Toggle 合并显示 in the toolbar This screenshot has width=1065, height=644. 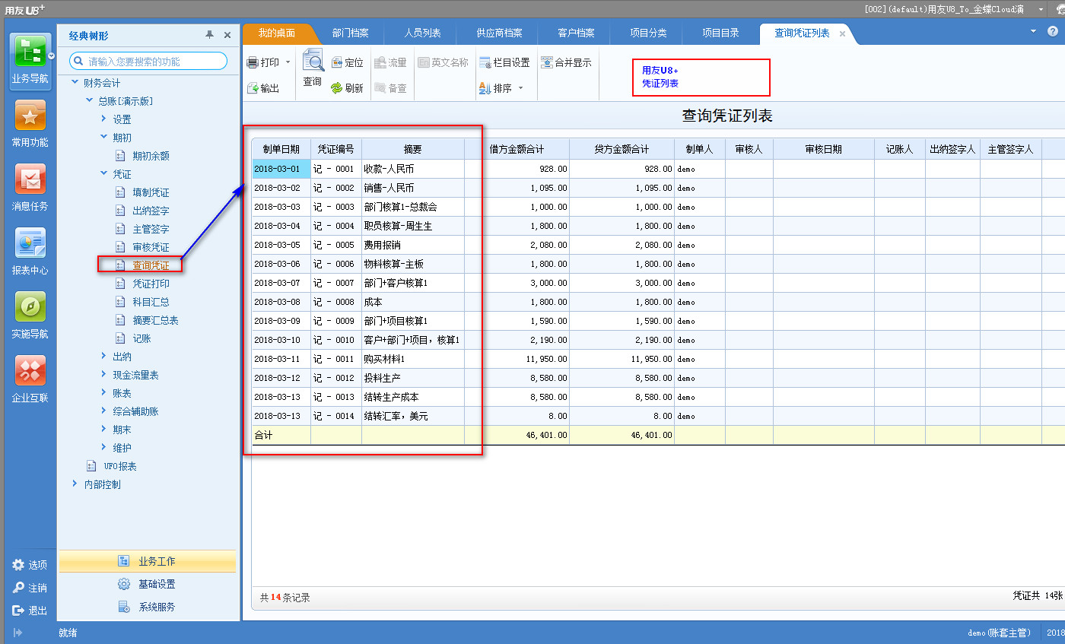[566, 63]
